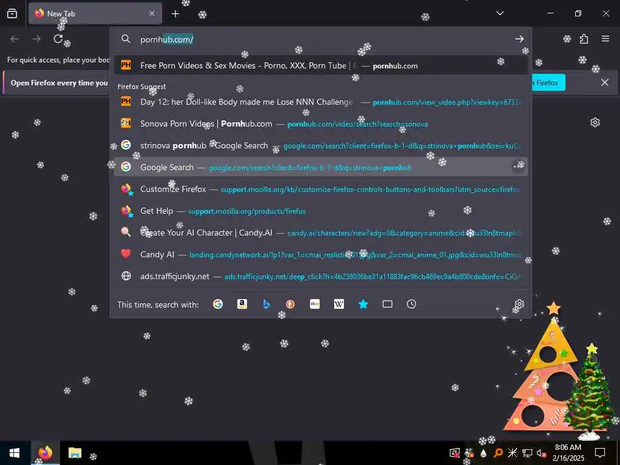620x465 pixels.
Task: Open the clock showing 8:06 AM
Action: click(568, 453)
